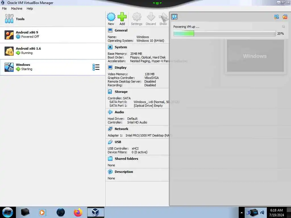Click the [Optical Drive] Empty entry
Image resolution: width=291 pixels, height=218 pixels.
click(x=148, y=106)
